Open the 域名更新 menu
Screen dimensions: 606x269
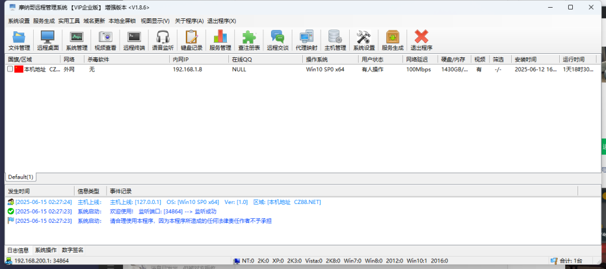(x=94, y=21)
